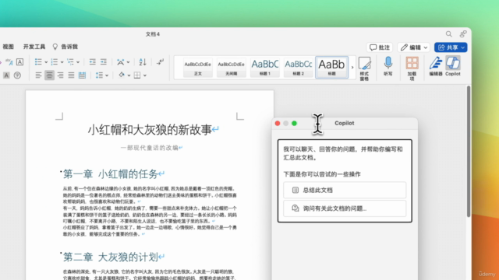Open the Asian layout dropdown arrow
The width and height of the screenshot is (499, 280).
[x=128, y=62]
